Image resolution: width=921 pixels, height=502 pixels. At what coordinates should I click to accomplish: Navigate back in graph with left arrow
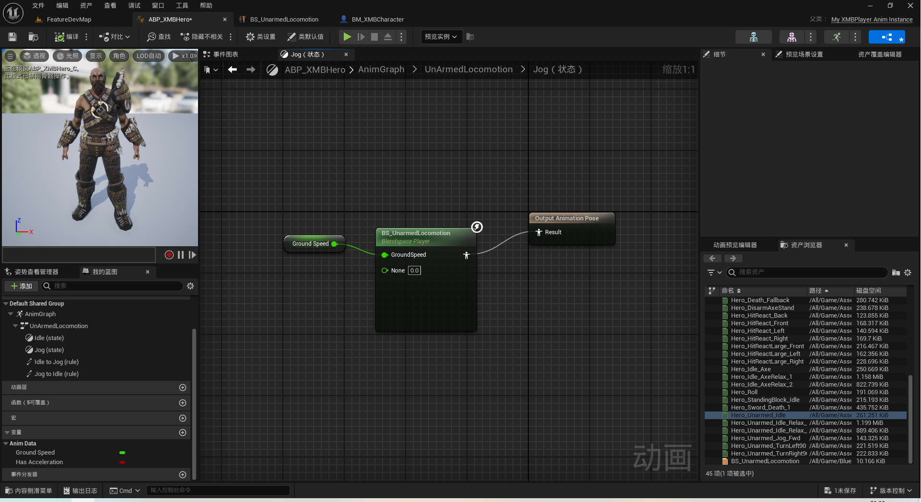[x=233, y=70]
